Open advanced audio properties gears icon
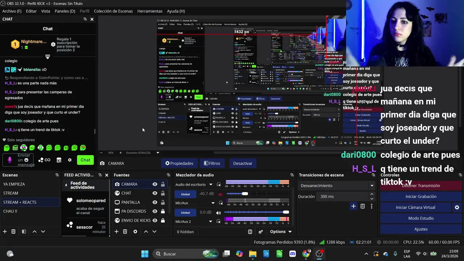Viewport: 464px width, 261px height. point(261,232)
